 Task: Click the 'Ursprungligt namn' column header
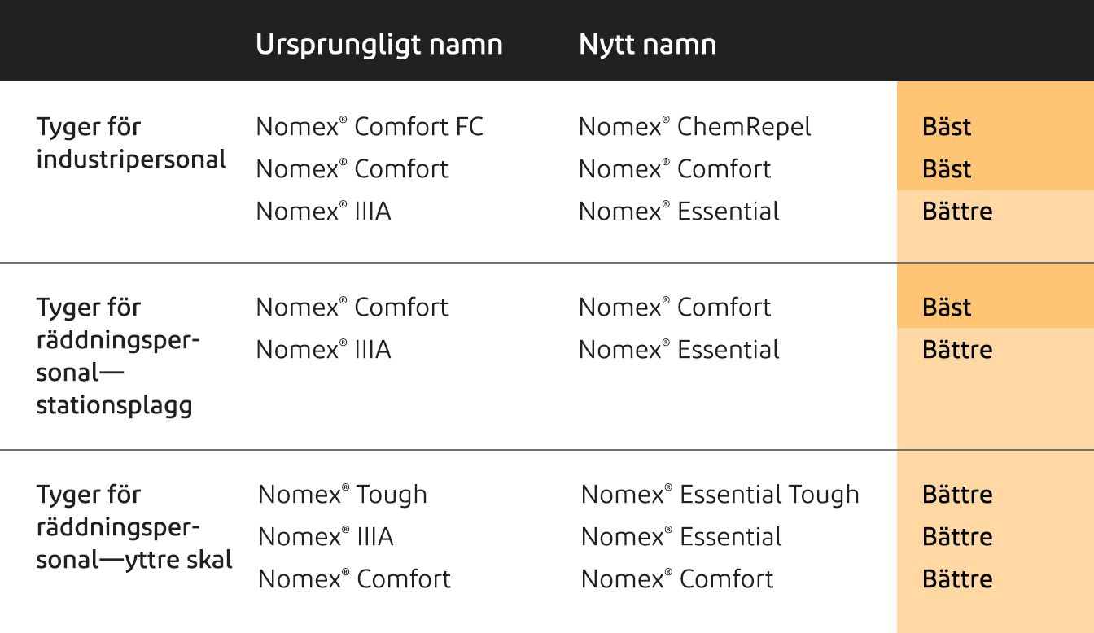[x=379, y=44]
